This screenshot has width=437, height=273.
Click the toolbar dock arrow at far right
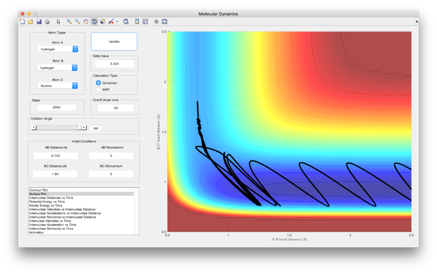[417, 21]
